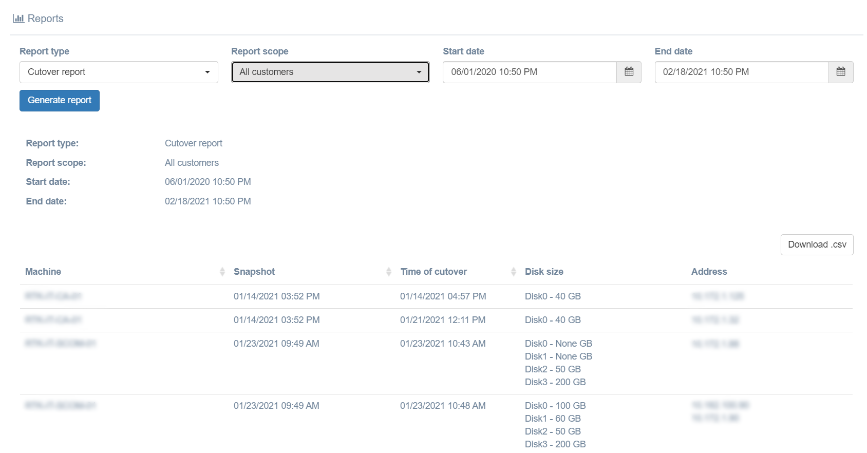Click the Time of cutover header
This screenshot has width=867, height=453.
(x=433, y=272)
